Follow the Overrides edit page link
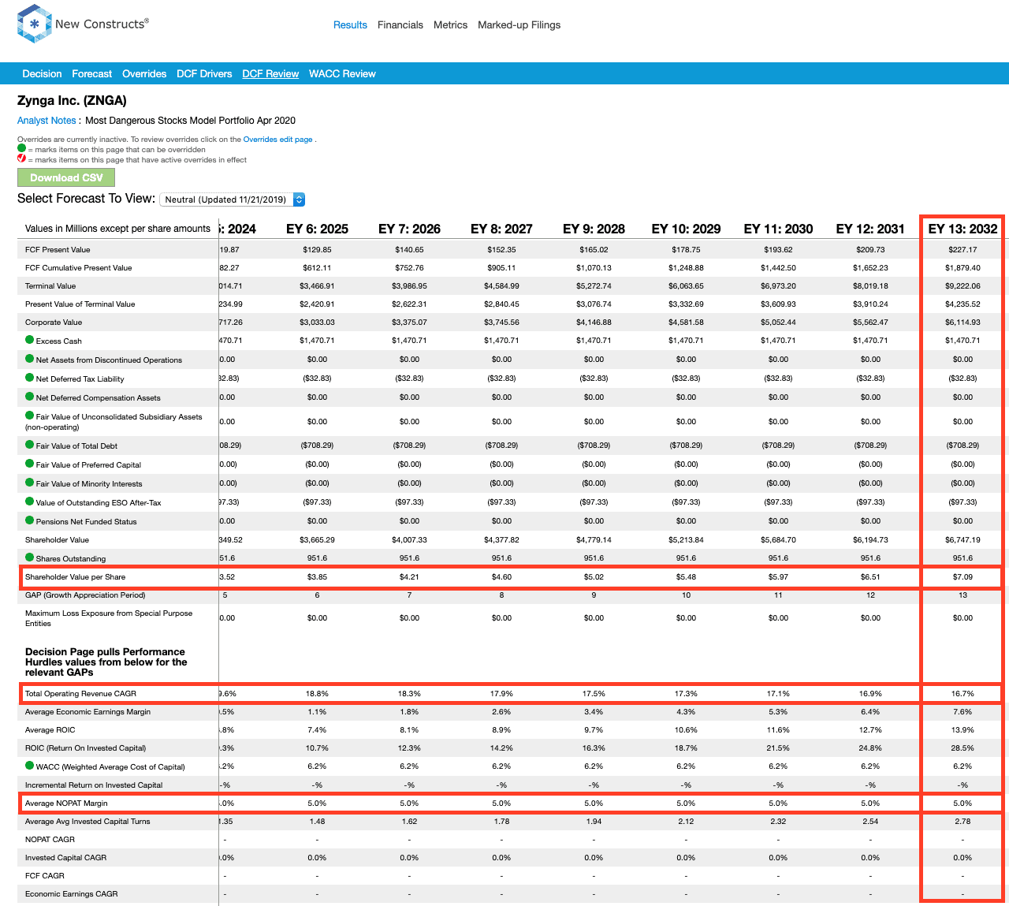 (x=277, y=140)
